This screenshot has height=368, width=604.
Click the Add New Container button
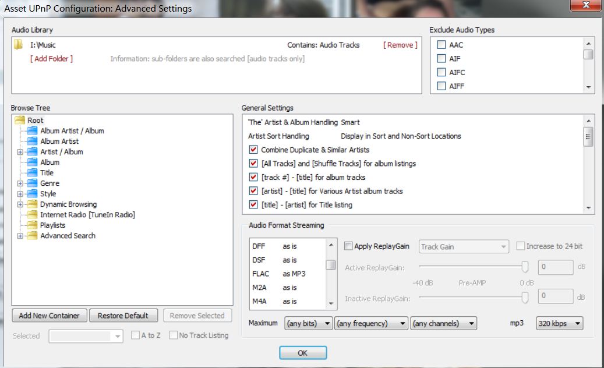tap(49, 316)
